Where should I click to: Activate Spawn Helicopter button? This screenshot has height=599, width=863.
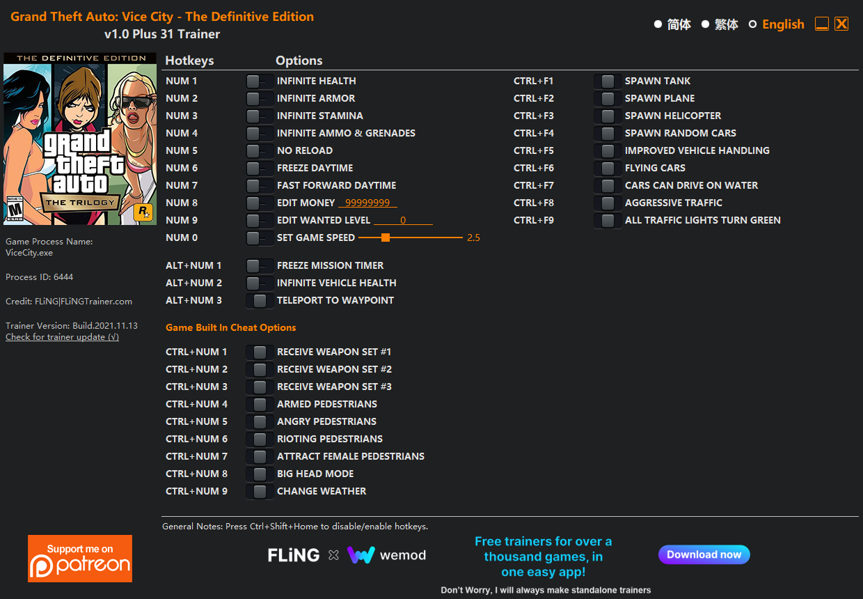(608, 116)
